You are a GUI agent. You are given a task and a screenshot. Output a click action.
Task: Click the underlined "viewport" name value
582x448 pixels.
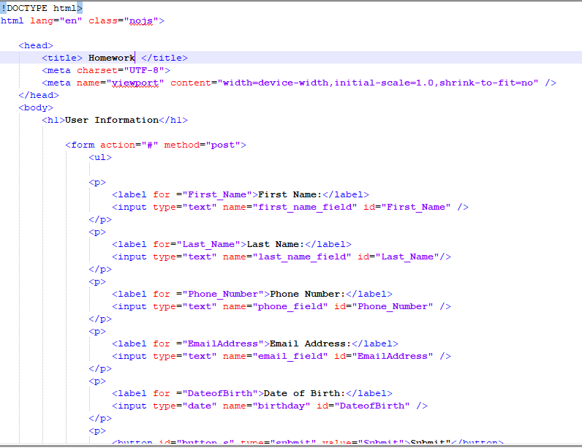coord(135,83)
